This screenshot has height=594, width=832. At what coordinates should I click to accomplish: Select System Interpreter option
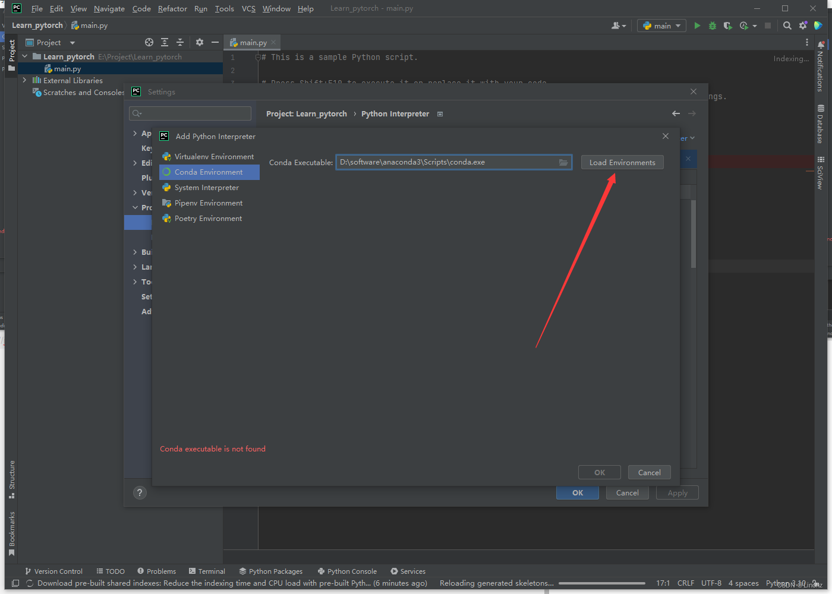(209, 187)
